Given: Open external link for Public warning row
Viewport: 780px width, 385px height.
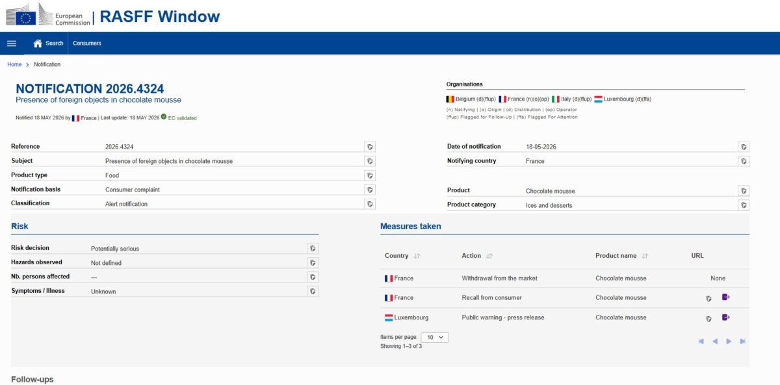Looking at the screenshot, I should pyautogui.click(x=726, y=317).
